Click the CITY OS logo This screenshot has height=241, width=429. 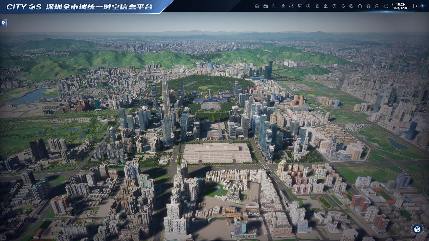click(24, 7)
